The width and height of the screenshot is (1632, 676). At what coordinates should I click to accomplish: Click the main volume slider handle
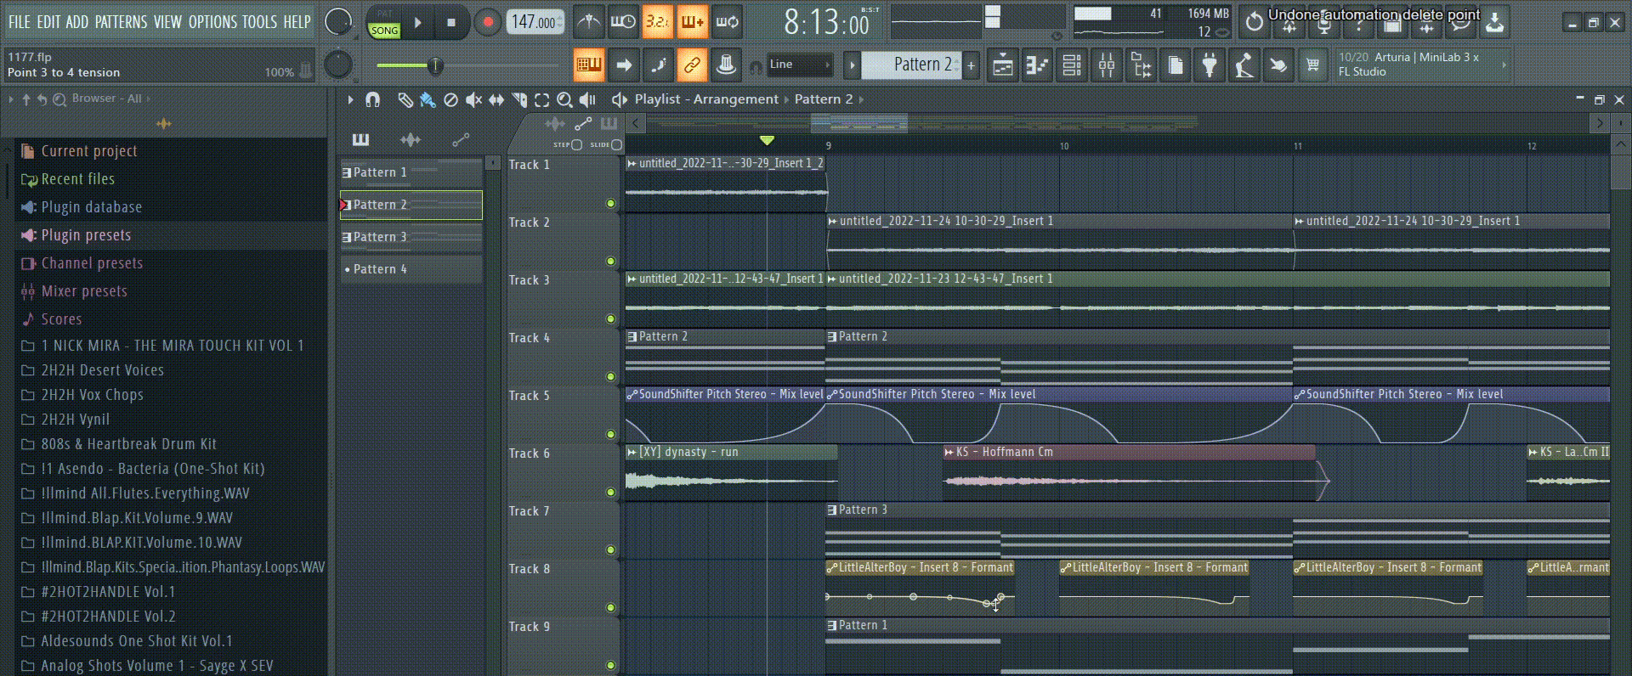(x=435, y=65)
